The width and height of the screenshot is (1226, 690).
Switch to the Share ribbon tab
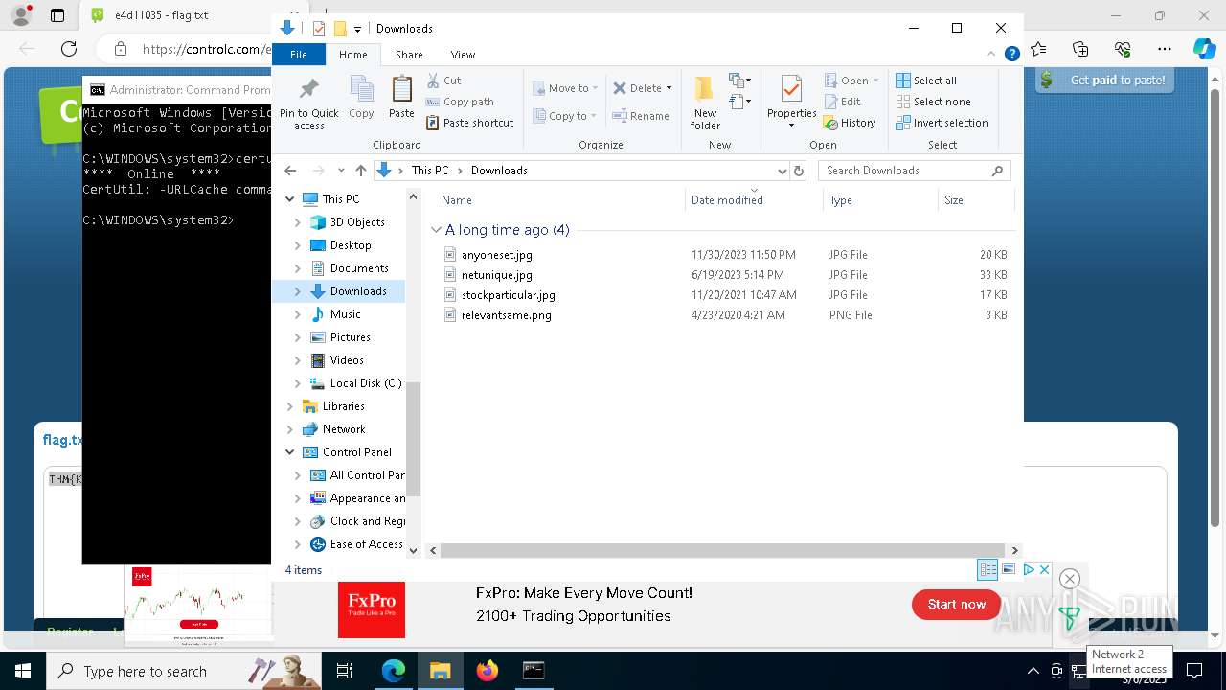click(x=409, y=55)
